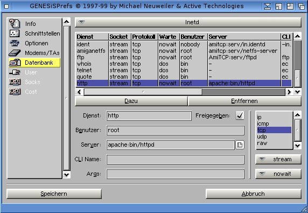Click the window close gadget in title bar
Screen dimensions: 308x213
point(6,6)
